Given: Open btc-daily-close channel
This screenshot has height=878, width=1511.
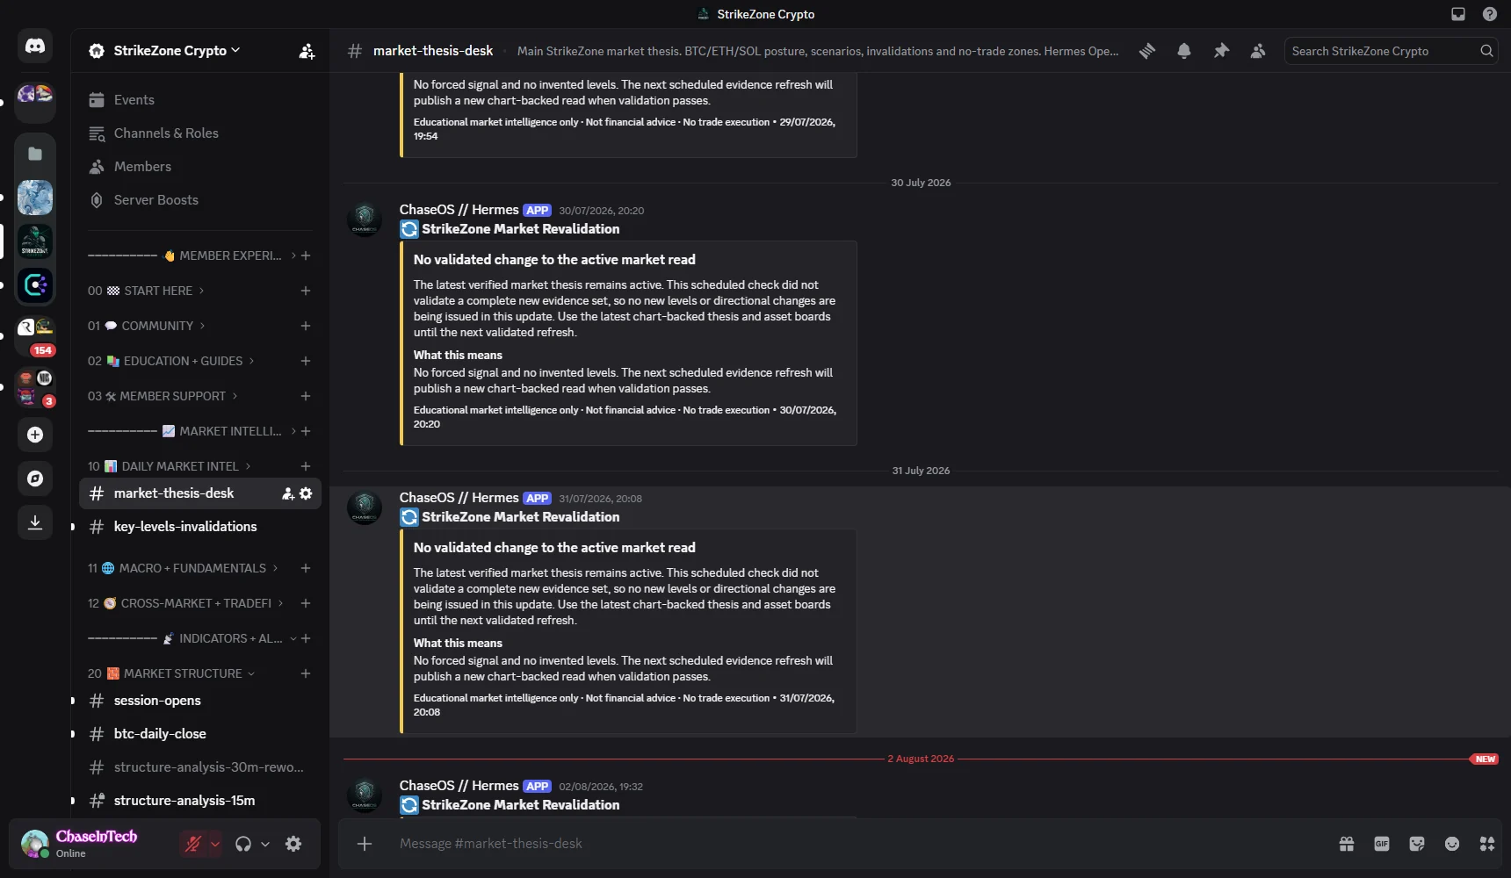Looking at the screenshot, I should tap(200, 734).
